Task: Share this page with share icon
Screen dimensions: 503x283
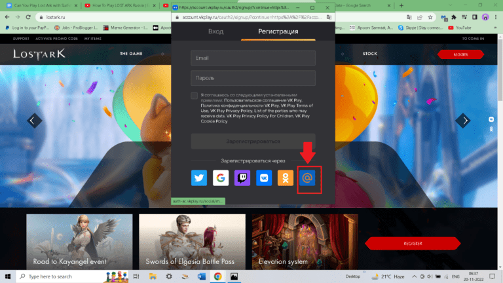Action: pyautogui.click(x=420, y=17)
